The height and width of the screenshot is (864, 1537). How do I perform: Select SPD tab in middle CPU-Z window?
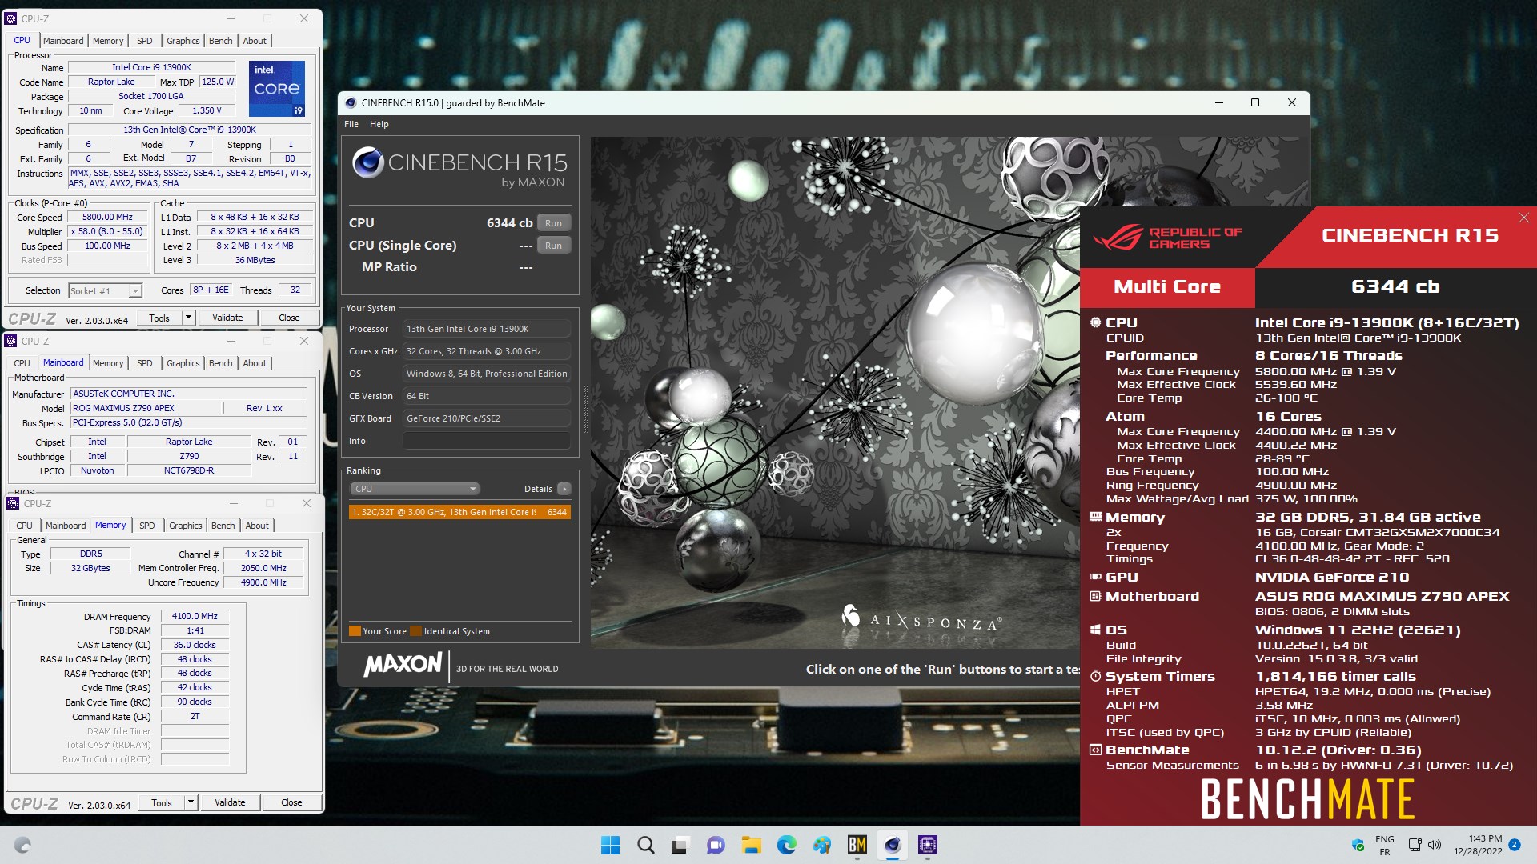point(144,363)
